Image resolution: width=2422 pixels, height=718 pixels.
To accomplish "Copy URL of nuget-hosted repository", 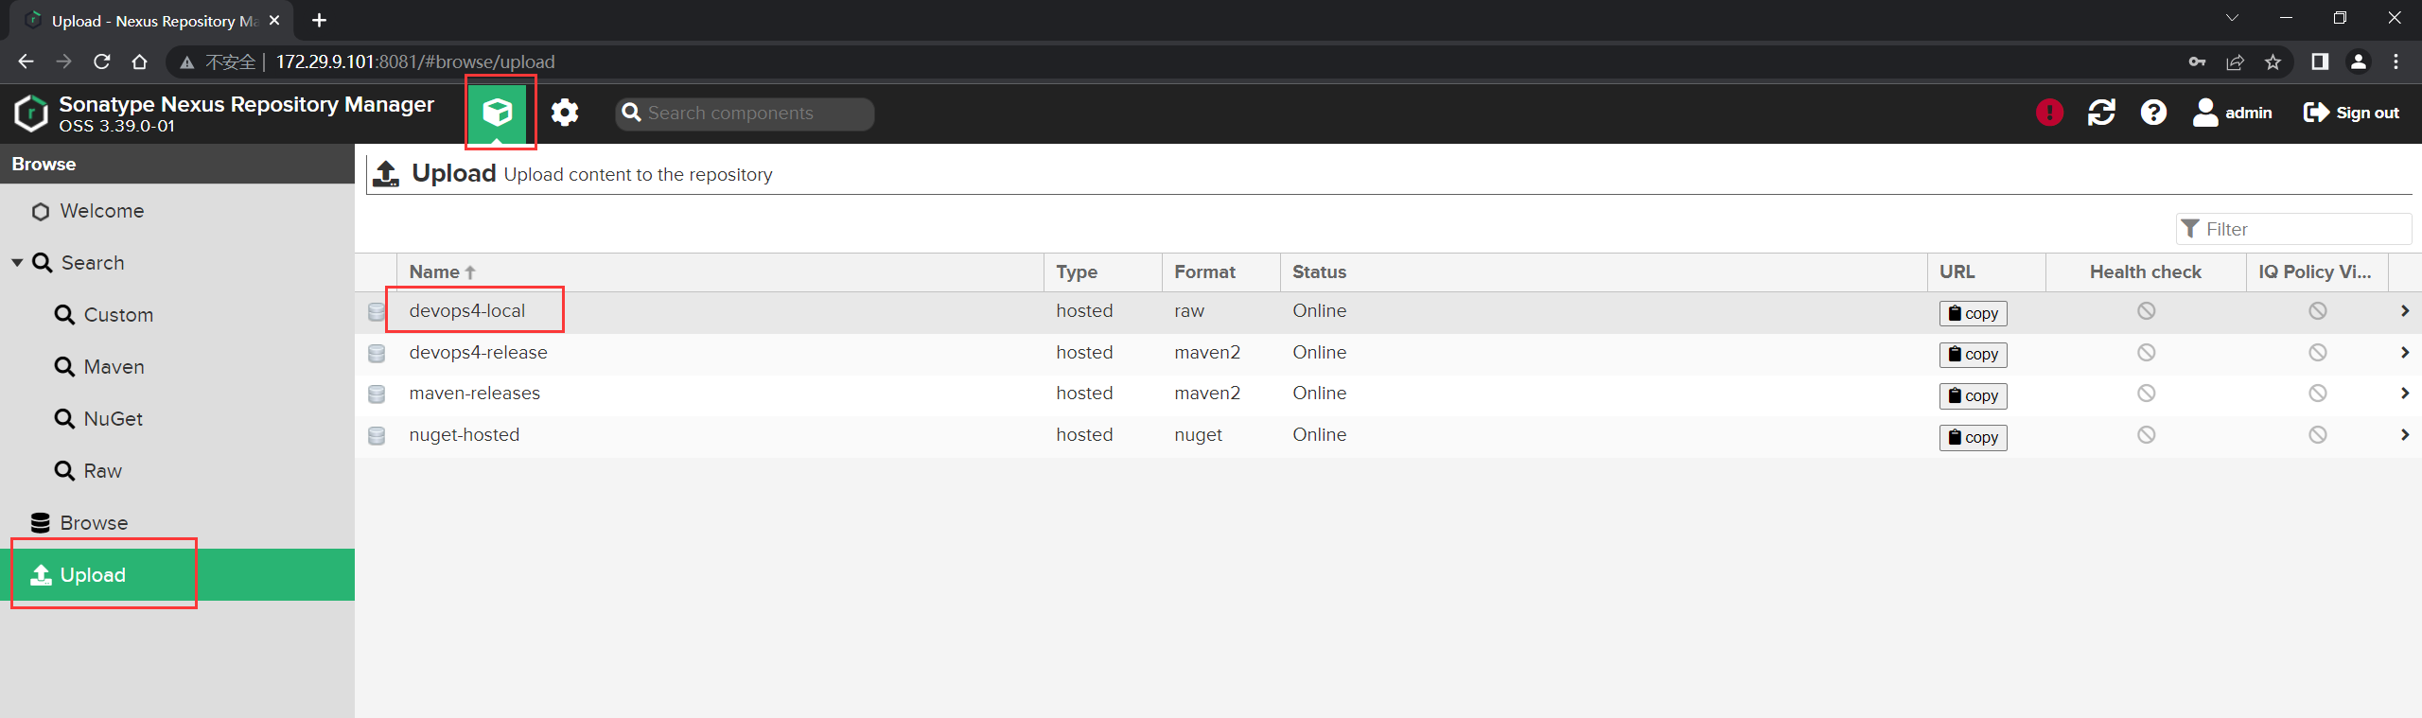I will click(x=1973, y=437).
